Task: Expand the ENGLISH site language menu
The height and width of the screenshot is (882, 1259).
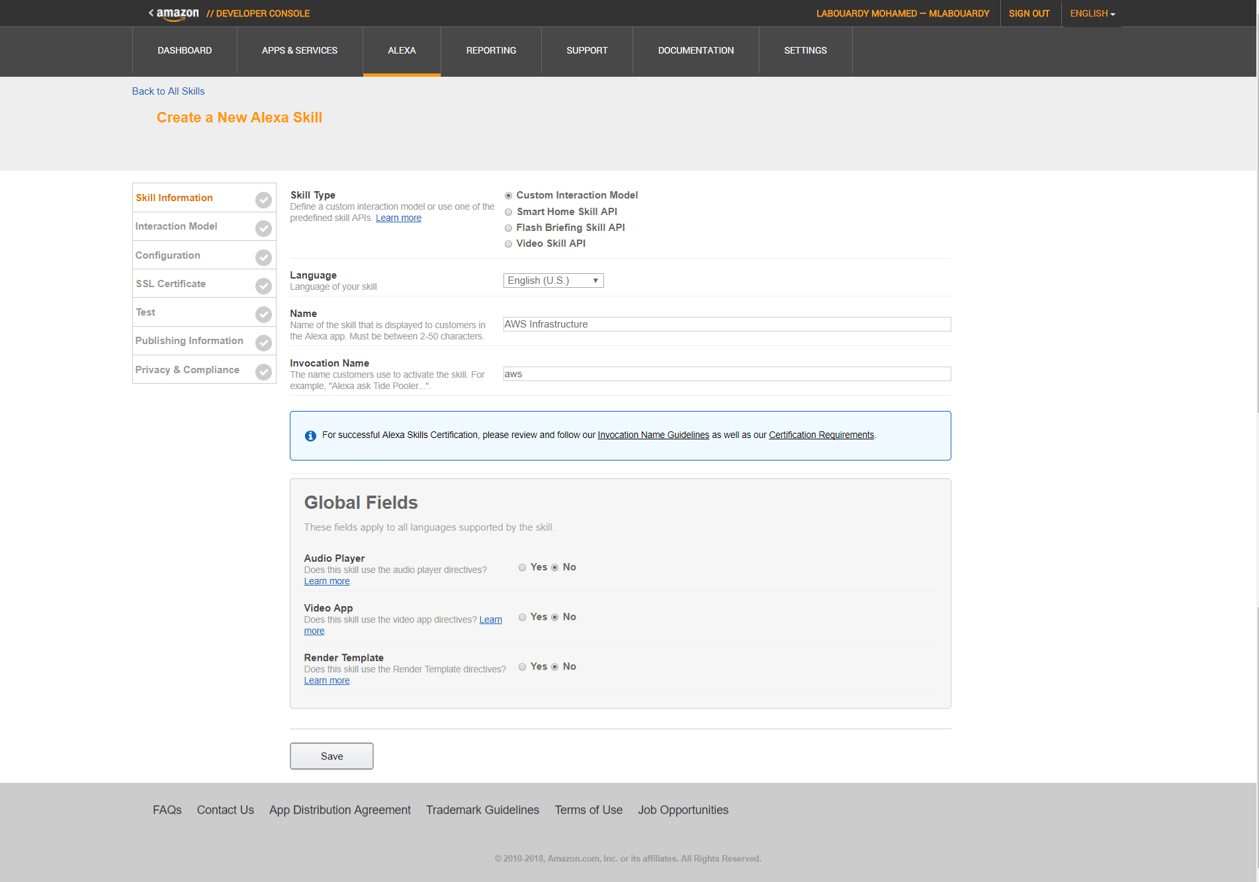Action: (1092, 13)
